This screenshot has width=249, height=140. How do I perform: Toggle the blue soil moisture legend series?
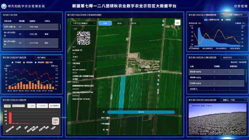click(x=212, y=20)
